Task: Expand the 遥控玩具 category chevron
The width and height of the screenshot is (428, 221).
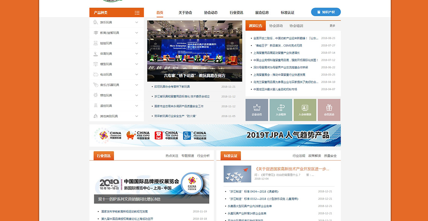Action: click(137, 106)
